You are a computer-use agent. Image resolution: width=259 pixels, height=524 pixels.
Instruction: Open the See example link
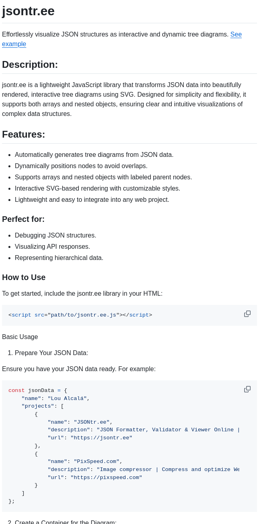236,35
